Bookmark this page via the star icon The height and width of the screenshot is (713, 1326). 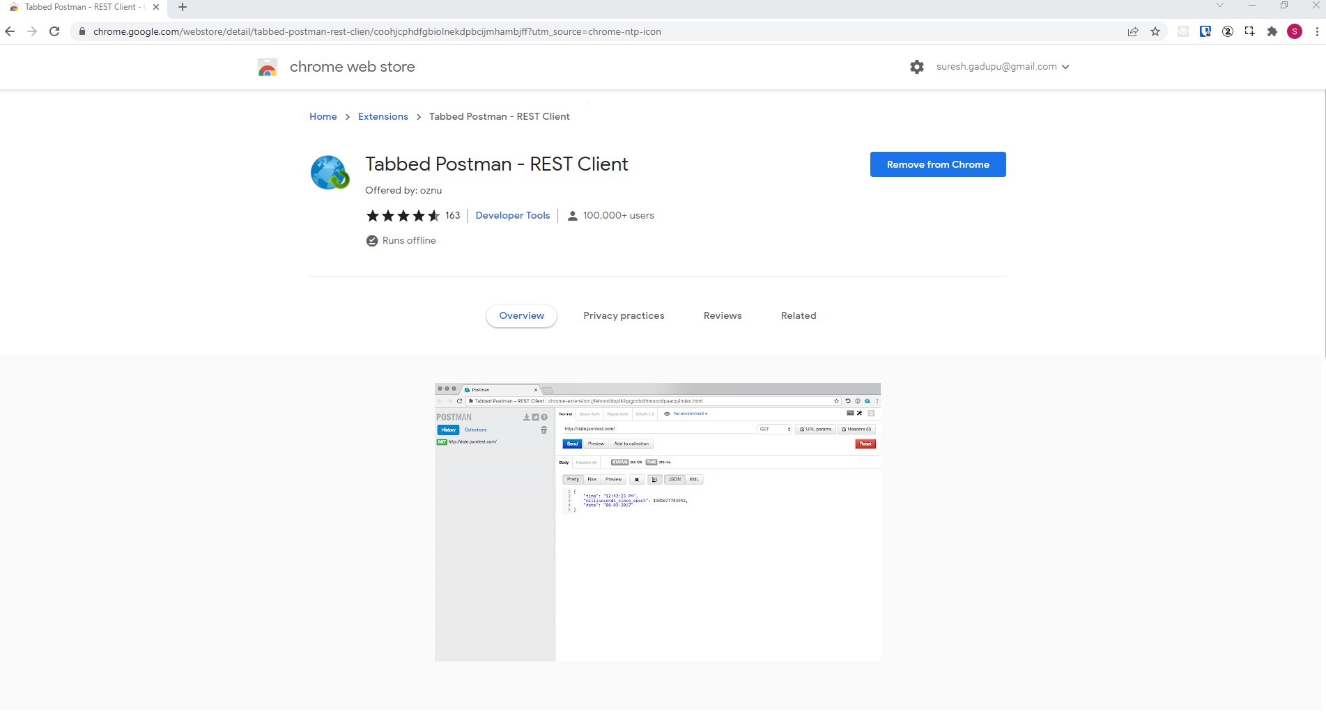point(1155,31)
